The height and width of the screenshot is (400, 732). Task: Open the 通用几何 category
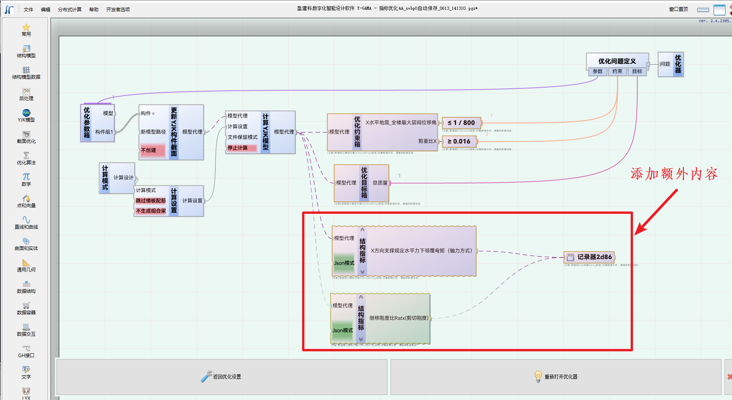click(26, 266)
